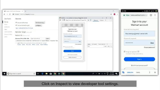
Task: Click the pause link for the remote tab
Action: (23, 44)
